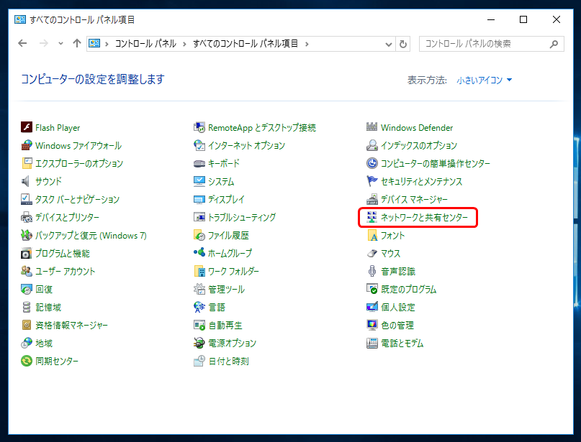The height and width of the screenshot is (442, 581).
Task: Click the ホームグループ icon
Action: point(199,254)
